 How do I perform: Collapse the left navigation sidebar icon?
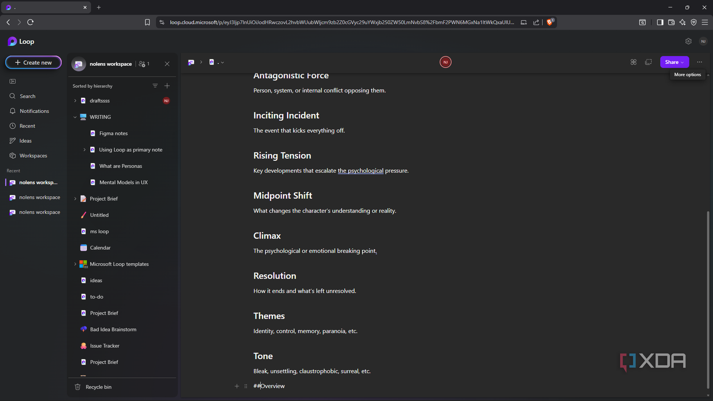click(13, 81)
